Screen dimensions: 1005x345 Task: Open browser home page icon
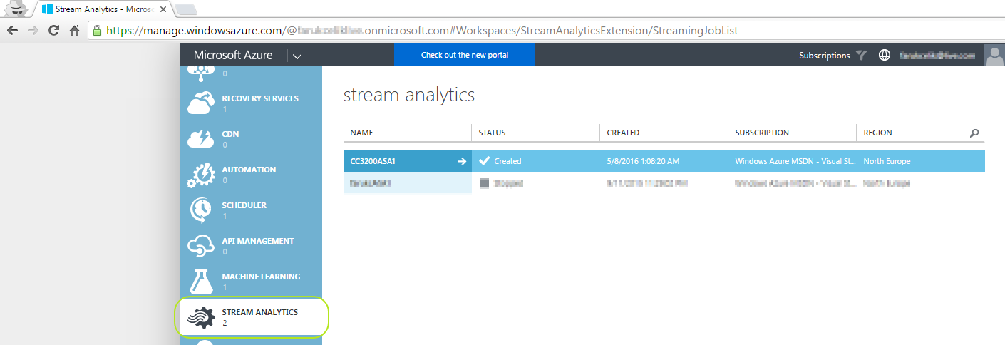coord(74,31)
